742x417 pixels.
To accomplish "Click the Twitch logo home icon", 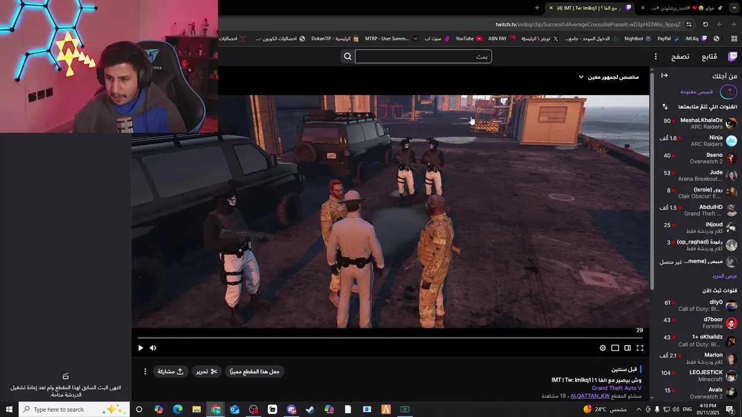I will point(733,57).
